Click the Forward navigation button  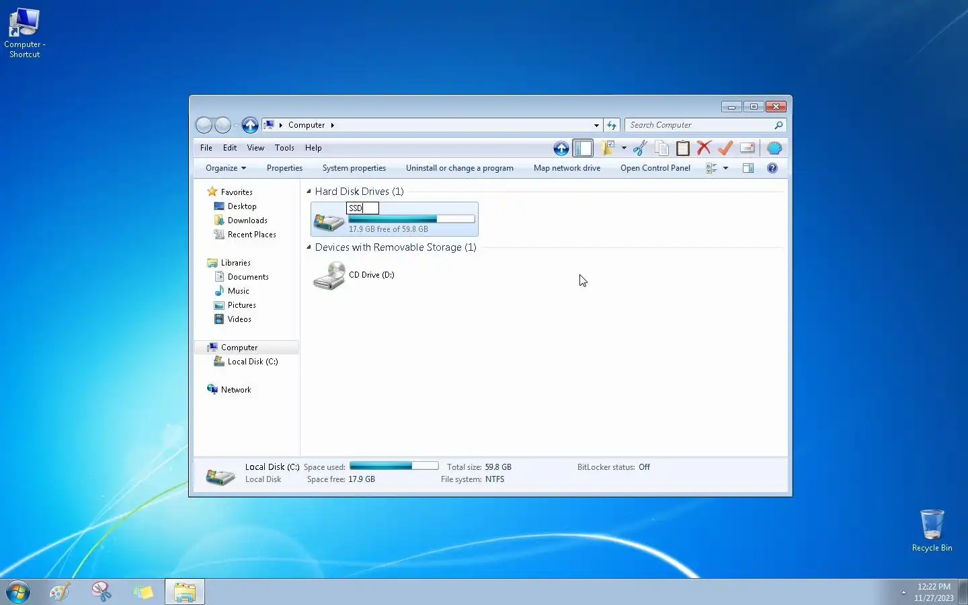click(x=223, y=125)
